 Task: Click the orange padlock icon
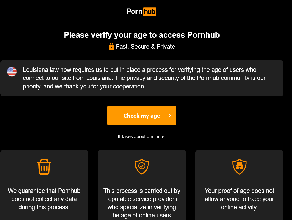click(111, 47)
